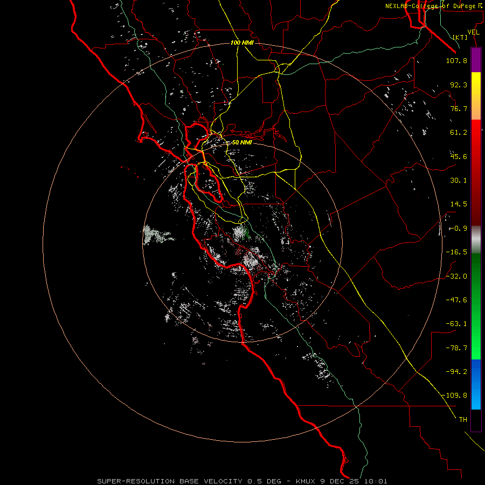Click the -94.2 velocity scale value
This screenshot has width=485, height=485.
pos(456,371)
